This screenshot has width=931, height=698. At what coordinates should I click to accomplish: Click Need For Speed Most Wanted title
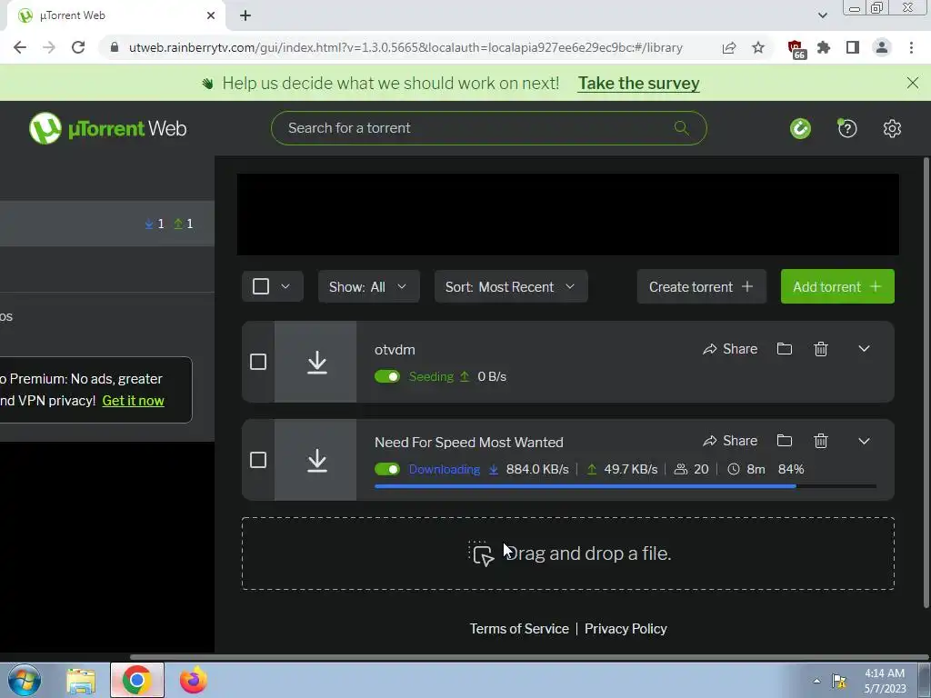click(468, 443)
